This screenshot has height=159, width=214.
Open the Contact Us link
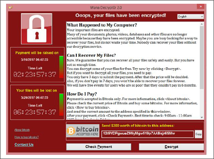pyautogui.click(x=24, y=144)
